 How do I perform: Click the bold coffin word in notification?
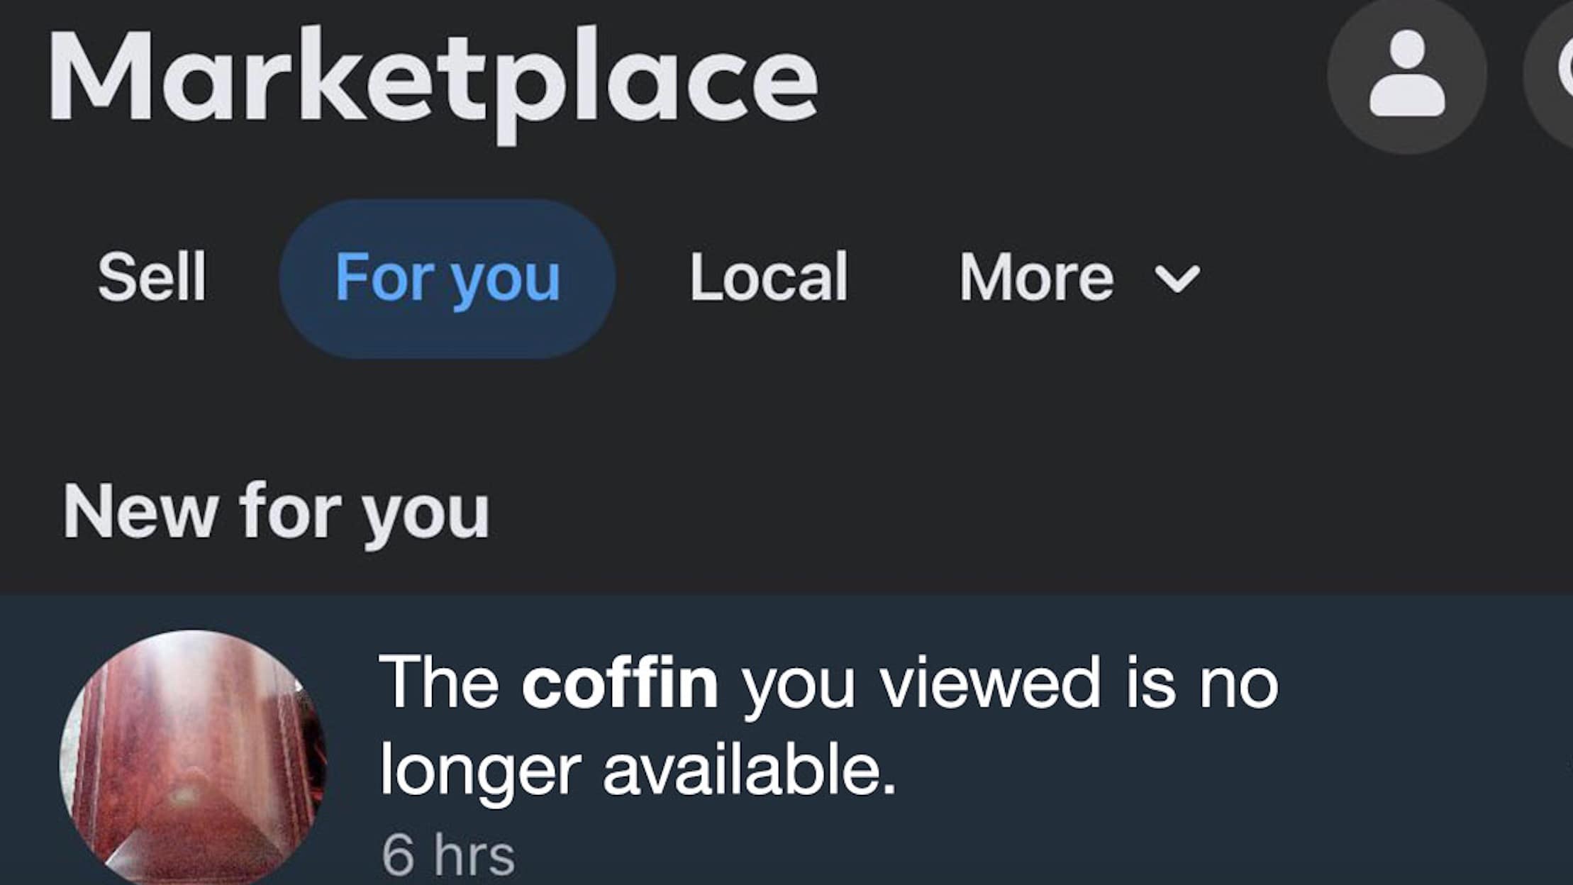coord(620,683)
